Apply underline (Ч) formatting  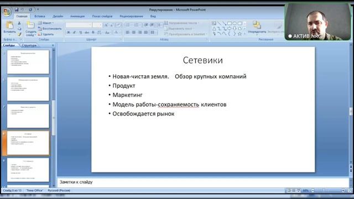tap(81, 33)
